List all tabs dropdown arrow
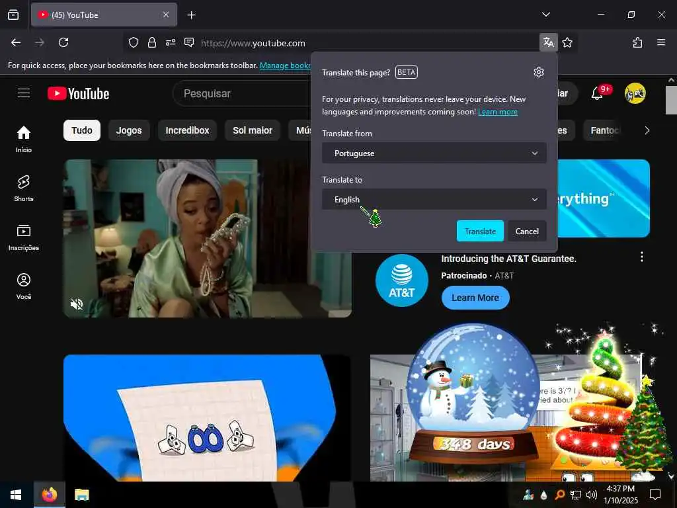The image size is (677, 508). [x=545, y=15]
